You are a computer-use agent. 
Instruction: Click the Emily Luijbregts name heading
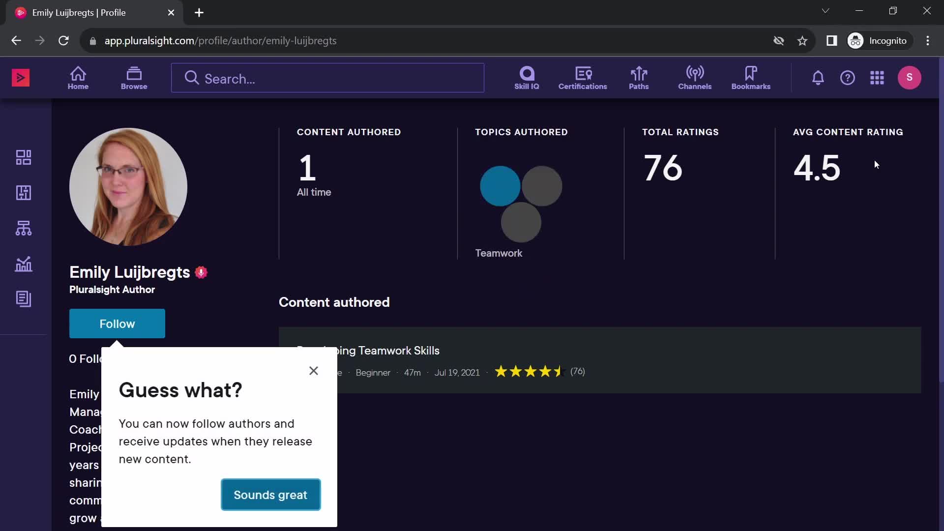pos(130,272)
